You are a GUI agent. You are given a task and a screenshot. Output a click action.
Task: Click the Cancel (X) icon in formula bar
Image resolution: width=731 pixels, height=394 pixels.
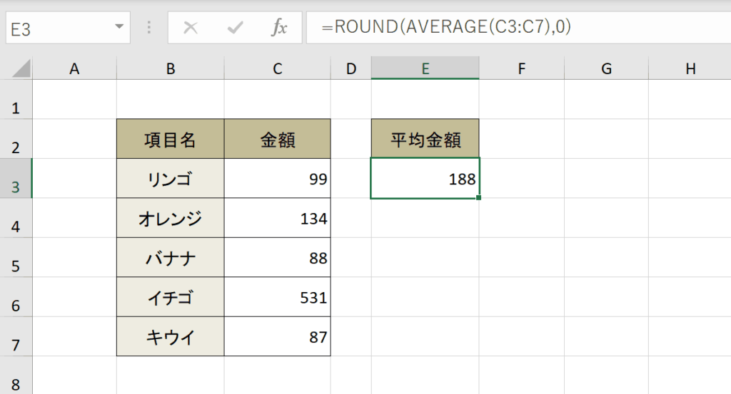click(x=190, y=28)
